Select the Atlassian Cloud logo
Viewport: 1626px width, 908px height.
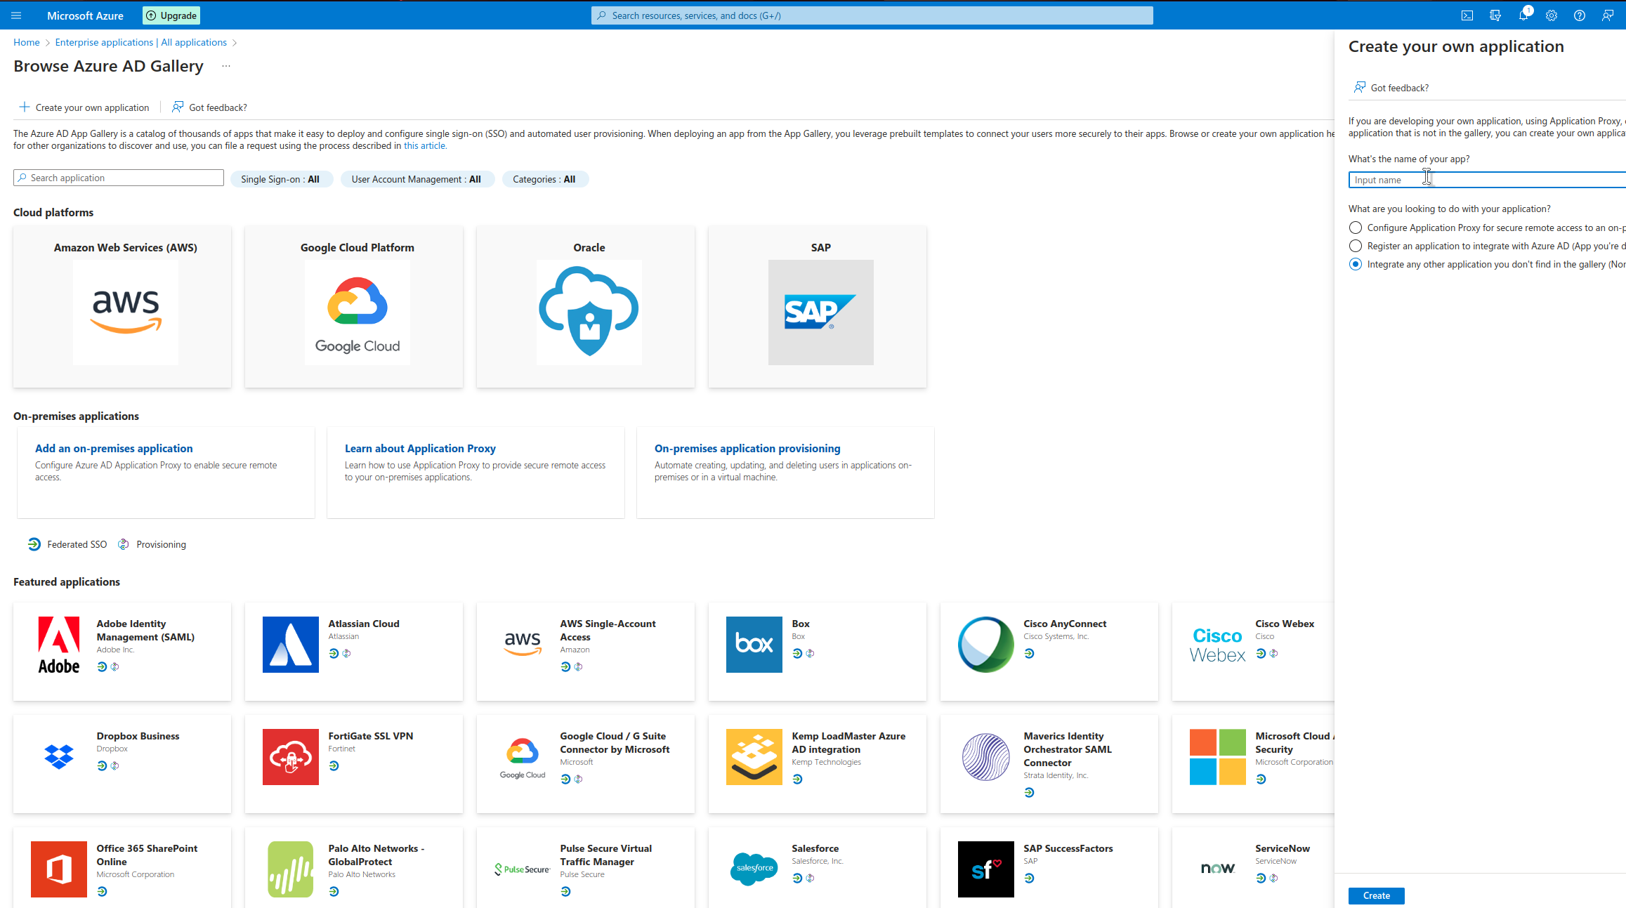pyautogui.click(x=291, y=645)
